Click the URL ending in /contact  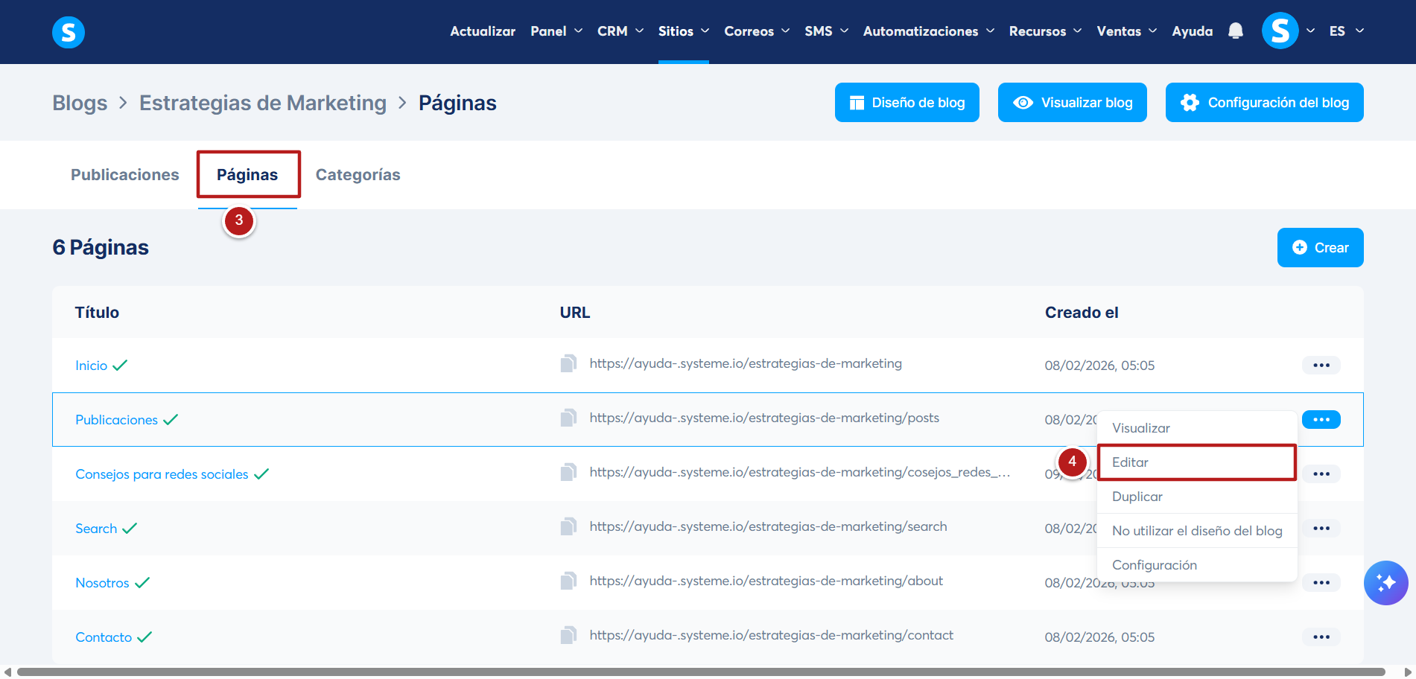pos(771,635)
